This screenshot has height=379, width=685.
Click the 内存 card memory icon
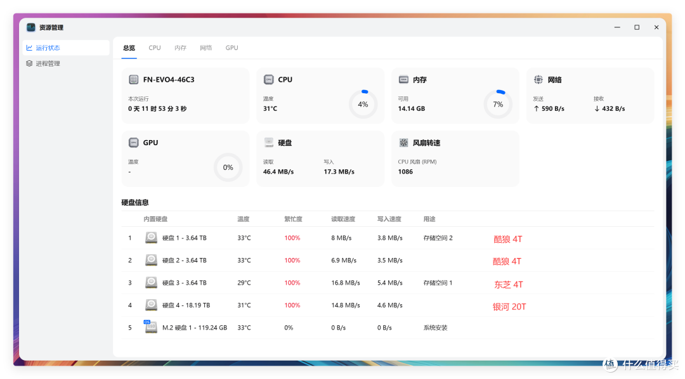403,79
